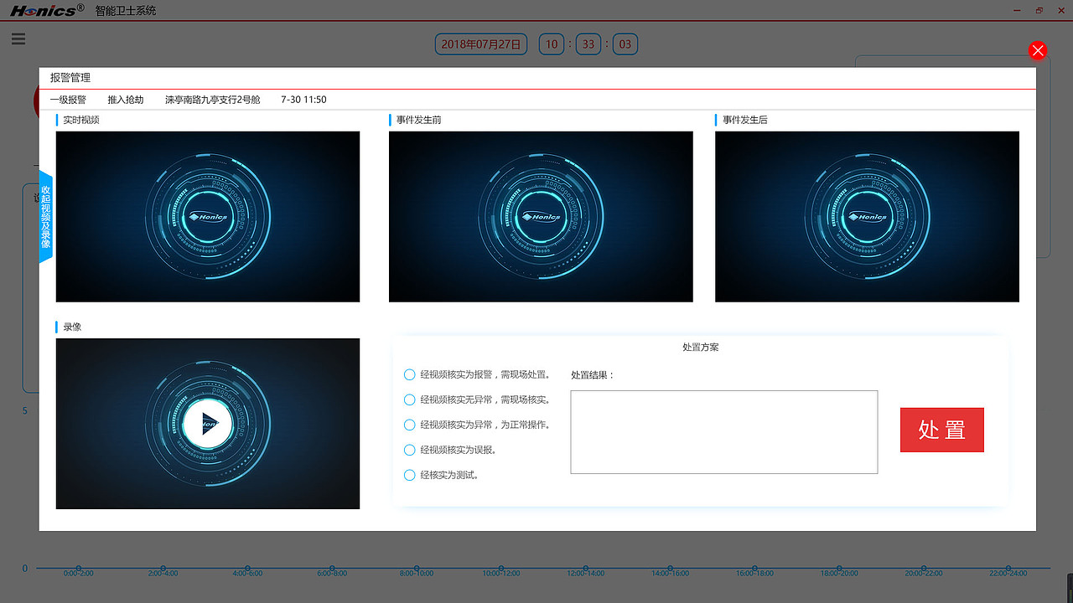Screen dimensions: 1073x603
Task: Click location text 涞亭南路九亭支行2号舱
Action: point(213,100)
